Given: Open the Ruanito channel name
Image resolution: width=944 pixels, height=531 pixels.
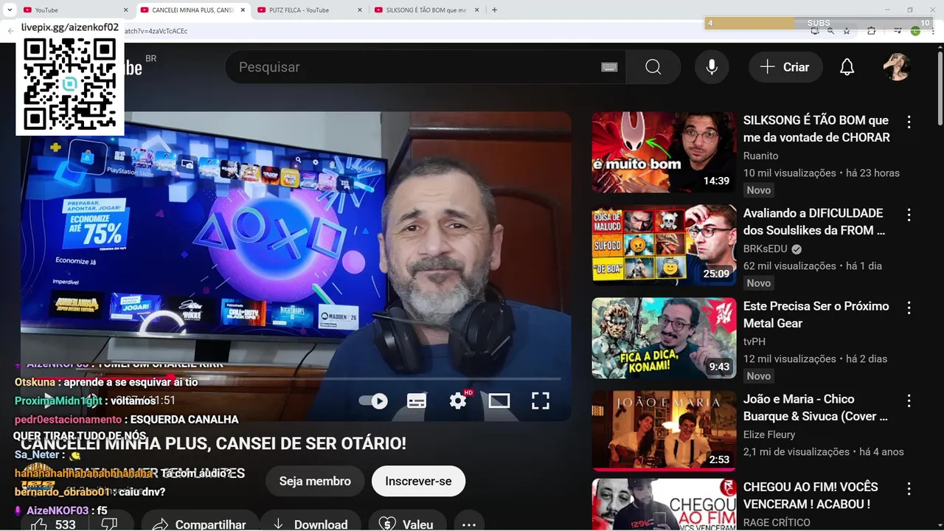Looking at the screenshot, I should [x=760, y=156].
